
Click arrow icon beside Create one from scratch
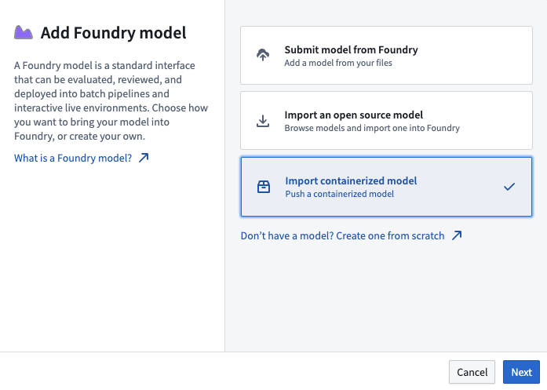457,235
